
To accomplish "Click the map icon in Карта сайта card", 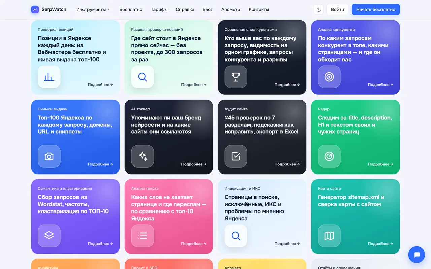I will coord(329,236).
